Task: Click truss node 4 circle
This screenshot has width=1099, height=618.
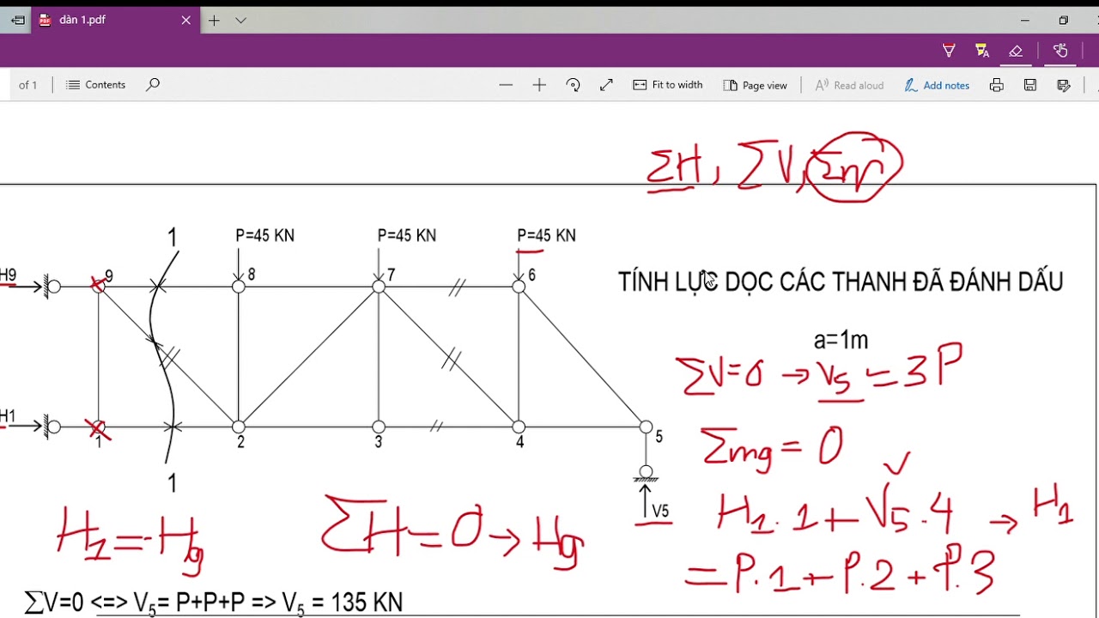Action: [519, 427]
